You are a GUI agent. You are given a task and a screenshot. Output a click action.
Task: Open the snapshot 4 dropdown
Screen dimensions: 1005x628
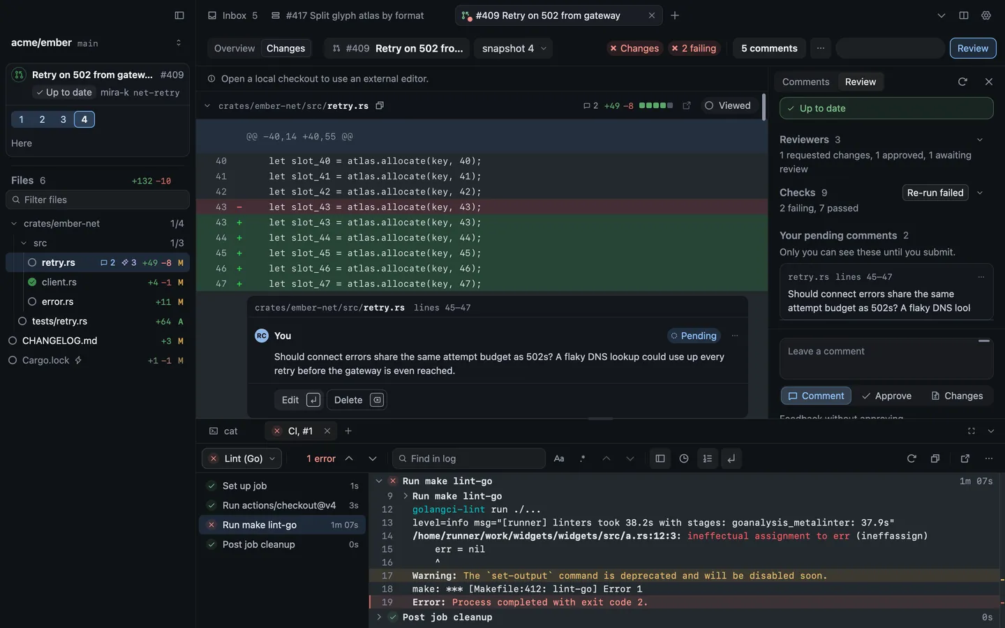(x=514, y=48)
